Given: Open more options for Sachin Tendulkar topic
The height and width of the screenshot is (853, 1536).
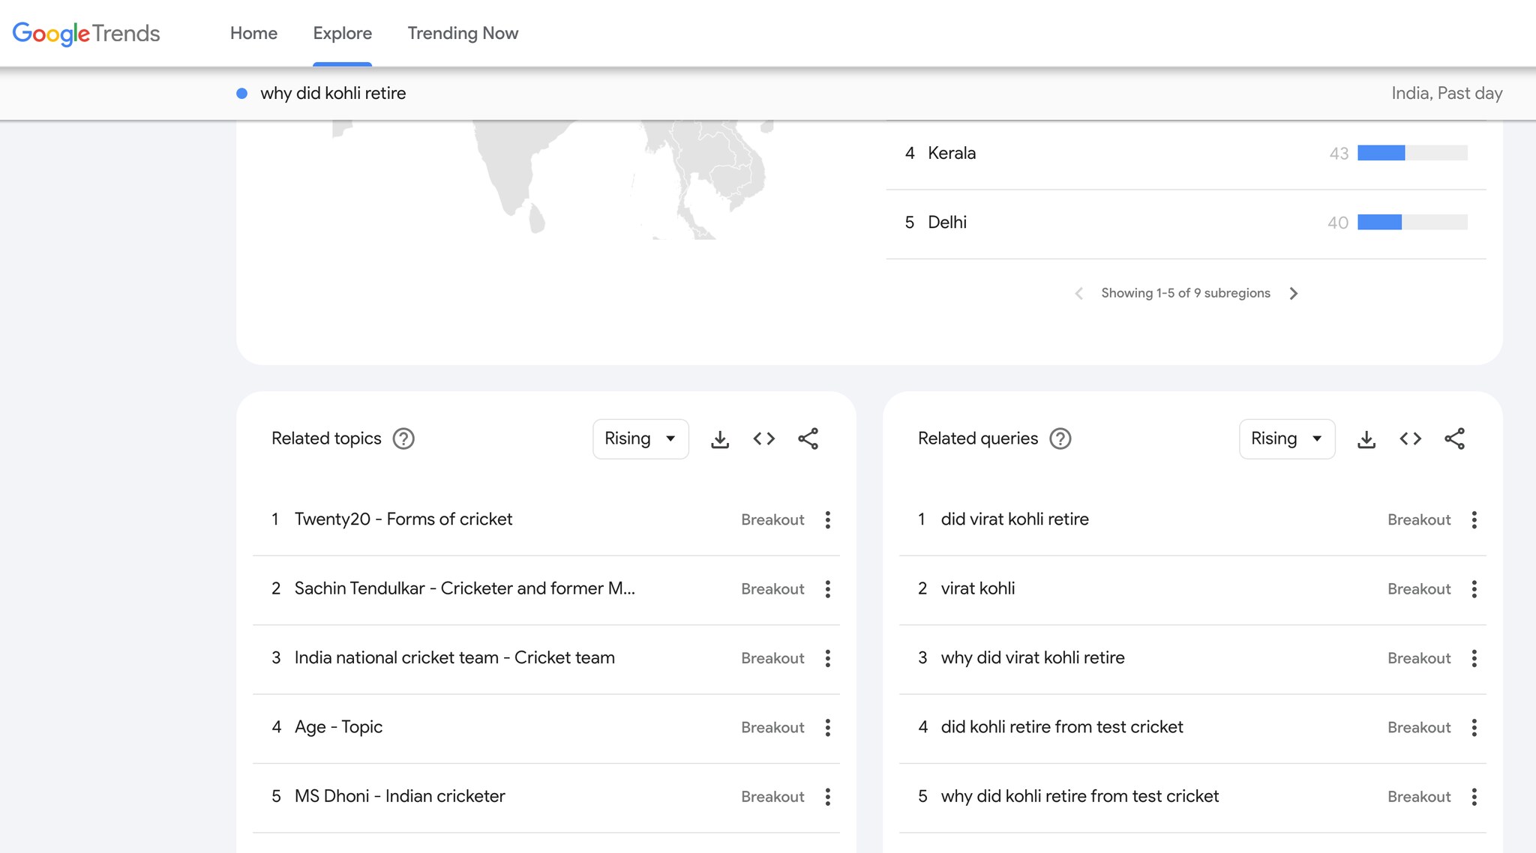Looking at the screenshot, I should (x=828, y=588).
